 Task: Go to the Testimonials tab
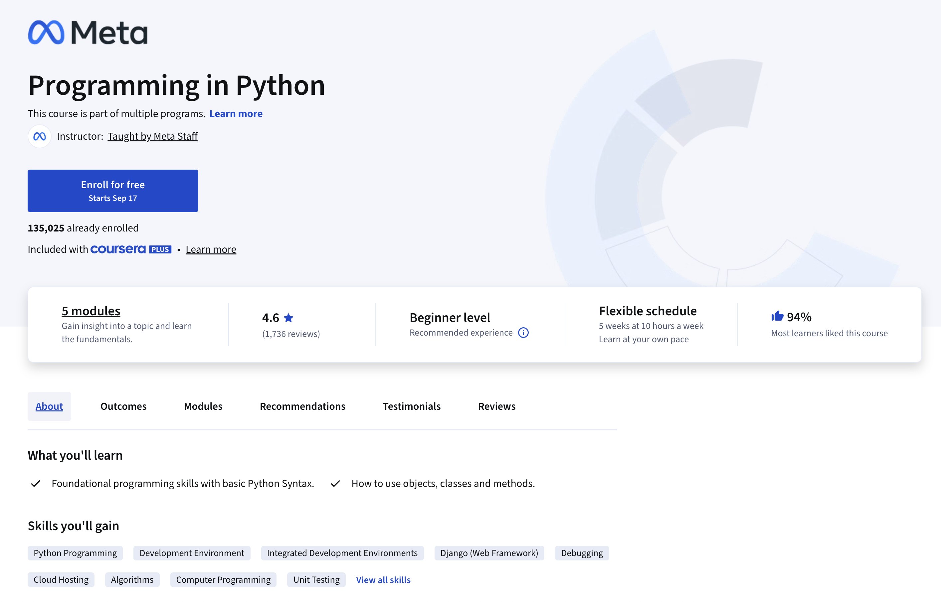pos(412,406)
